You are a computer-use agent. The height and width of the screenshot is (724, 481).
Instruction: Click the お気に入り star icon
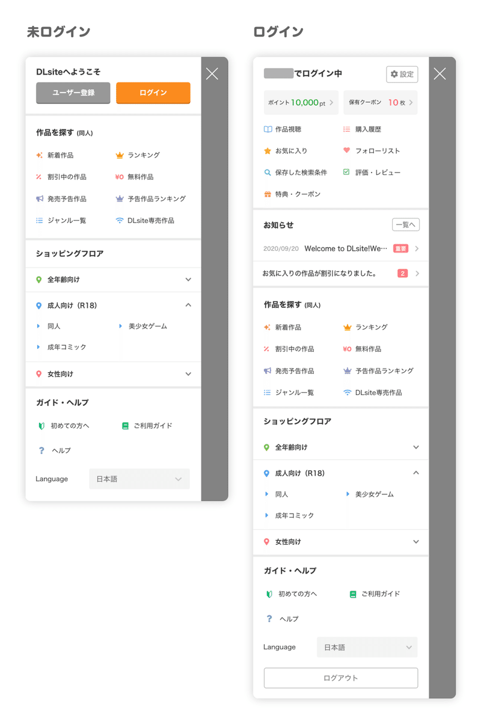click(x=268, y=151)
